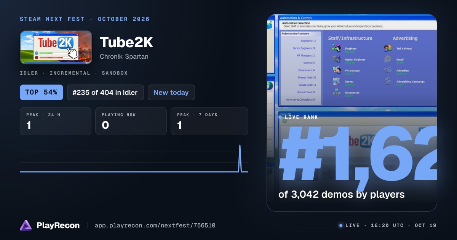This screenshot has height=240, width=457.
Task: Click the Senior Engineer staff icon
Action: pyautogui.click(x=336, y=59)
